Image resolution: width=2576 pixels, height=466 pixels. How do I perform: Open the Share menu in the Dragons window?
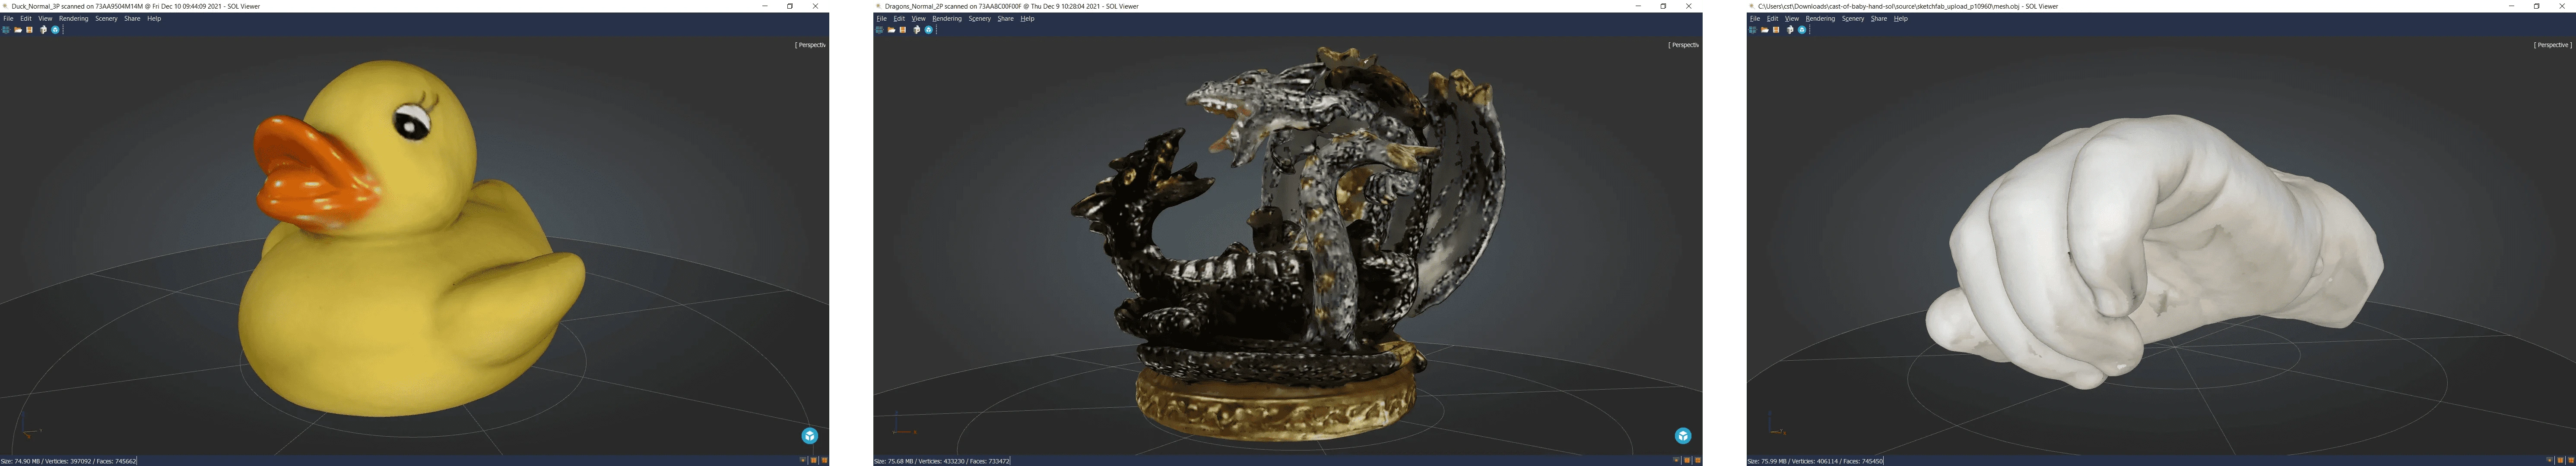tap(1005, 18)
